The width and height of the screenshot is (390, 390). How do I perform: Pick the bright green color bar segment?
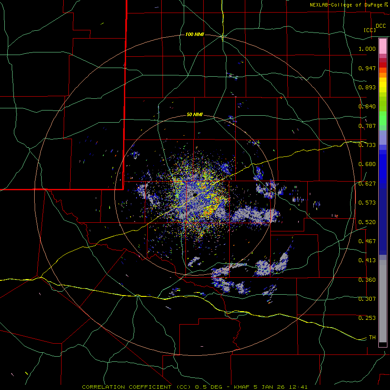(x=383, y=118)
